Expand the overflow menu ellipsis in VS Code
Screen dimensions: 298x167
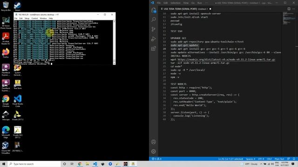pyautogui.click(x=206, y=3)
